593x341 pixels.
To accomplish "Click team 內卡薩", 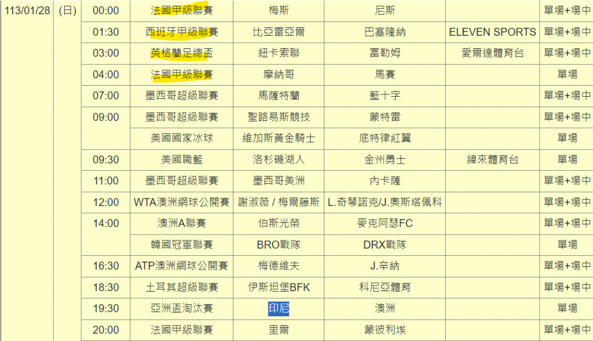I will click(384, 181).
